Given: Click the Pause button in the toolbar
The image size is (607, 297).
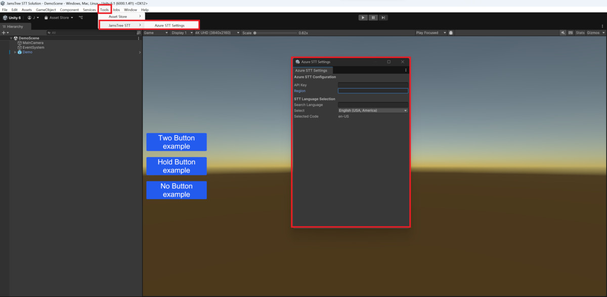Looking at the screenshot, I should click(x=373, y=18).
